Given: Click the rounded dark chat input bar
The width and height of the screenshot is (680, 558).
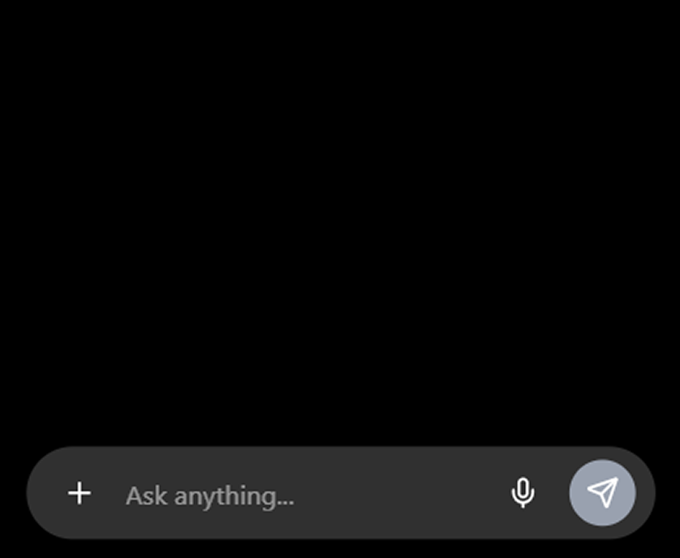Looking at the screenshot, I should [x=341, y=493].
